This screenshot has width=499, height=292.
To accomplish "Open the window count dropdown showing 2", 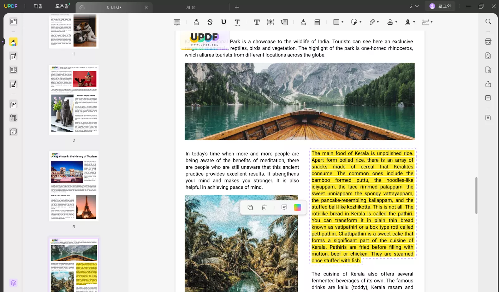I will point(414,6).
